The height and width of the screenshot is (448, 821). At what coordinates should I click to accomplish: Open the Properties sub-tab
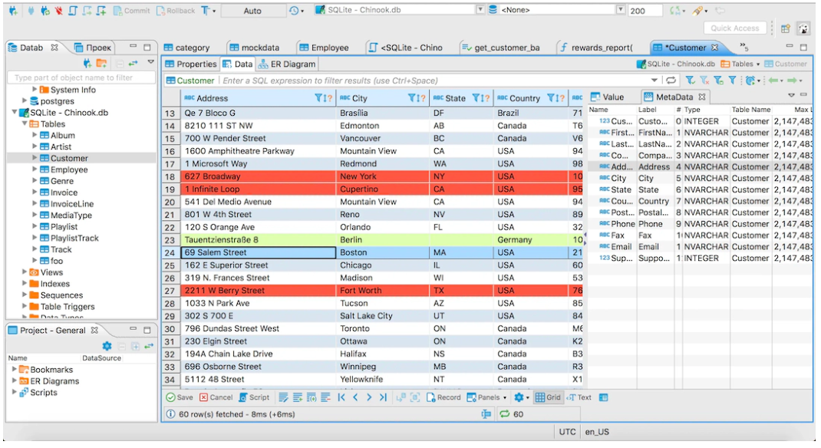click(190, 64)
